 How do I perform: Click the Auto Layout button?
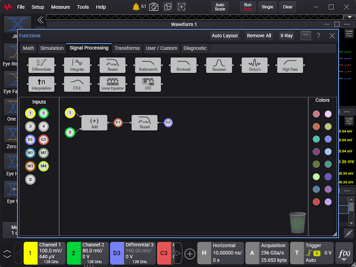224,36
